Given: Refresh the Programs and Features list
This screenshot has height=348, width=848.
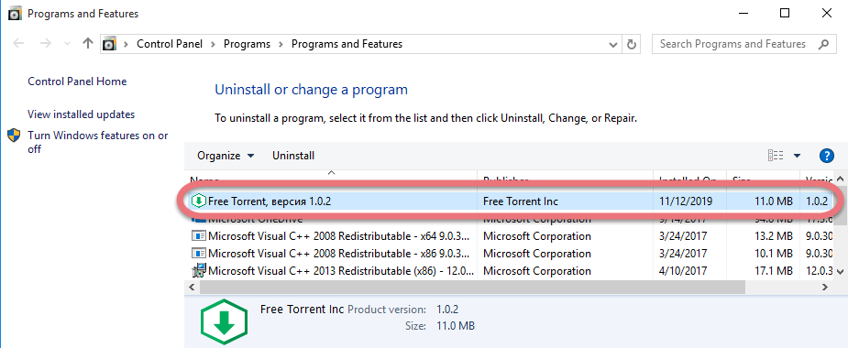Looking at the screenshot, I should [631, 44].
